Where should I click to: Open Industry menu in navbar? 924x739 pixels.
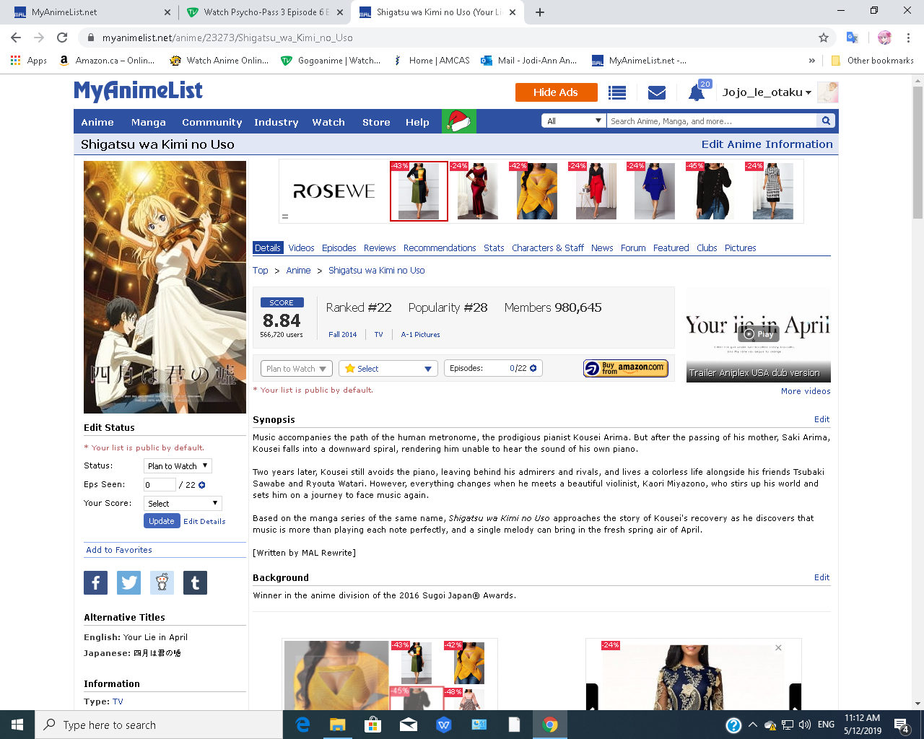(276, 122)
